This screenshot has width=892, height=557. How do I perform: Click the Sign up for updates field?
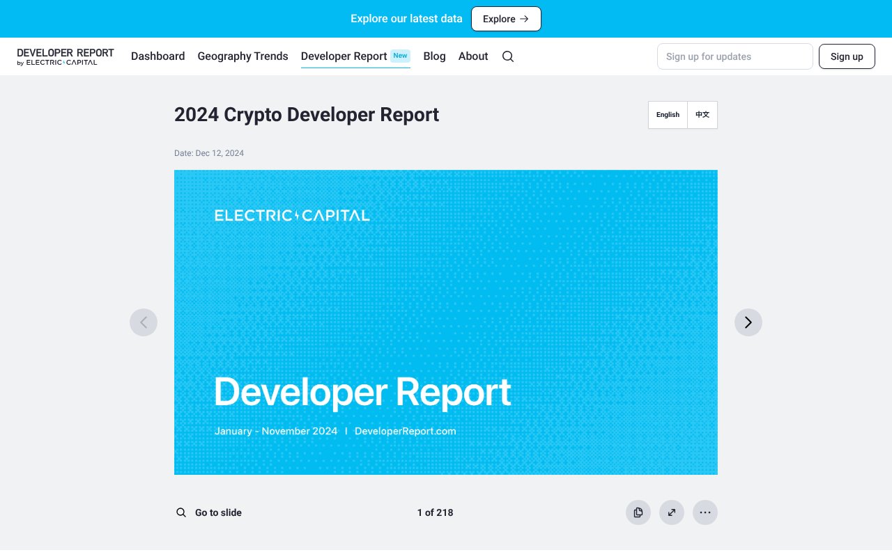(735, 56)
